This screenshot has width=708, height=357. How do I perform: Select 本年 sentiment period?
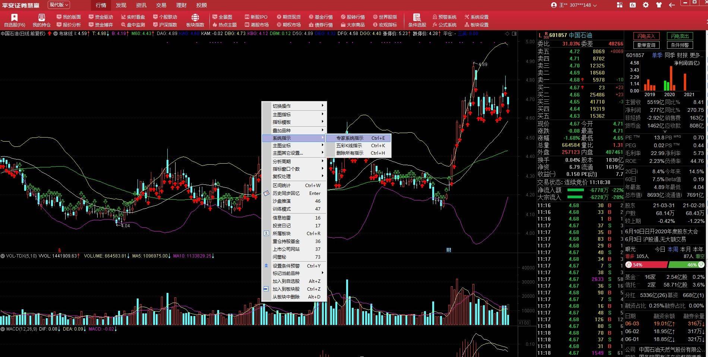[698, 249]
